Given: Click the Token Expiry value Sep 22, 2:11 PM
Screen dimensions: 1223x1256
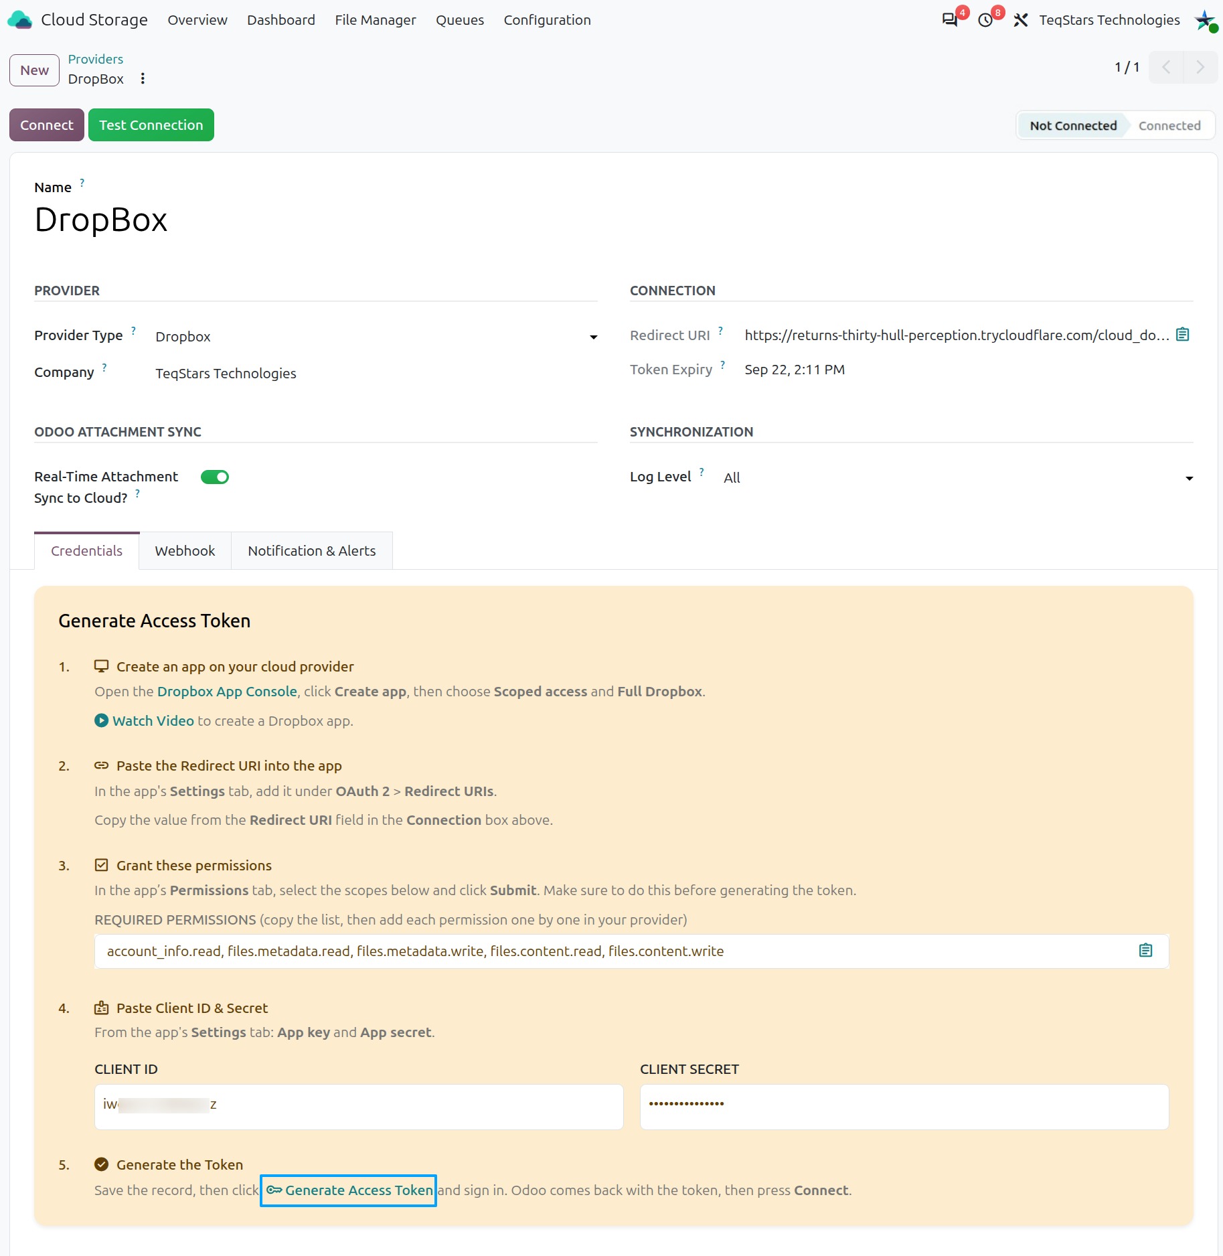Looking at the screenshot, I should point(795,369).
